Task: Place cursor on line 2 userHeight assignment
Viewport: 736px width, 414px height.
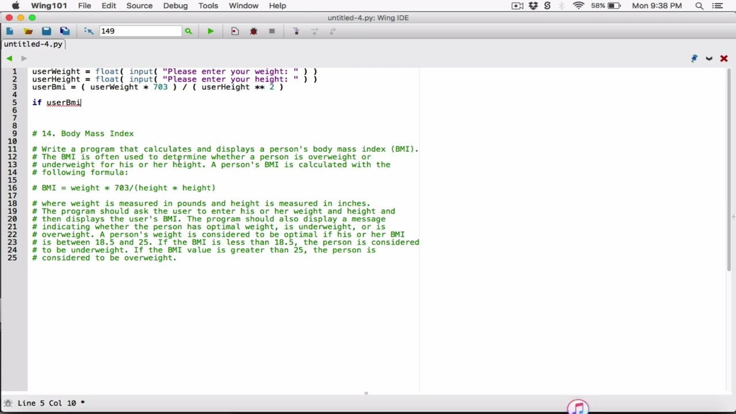Action: (x=174, y=79)
